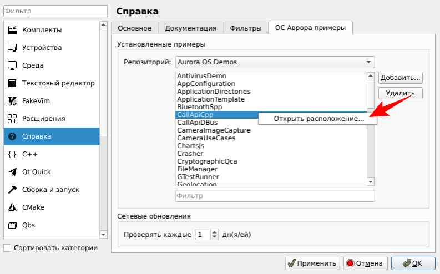Screen dimensions: 440x274
Task: Click the 'Добавить...' button
Action: [401, 78]
